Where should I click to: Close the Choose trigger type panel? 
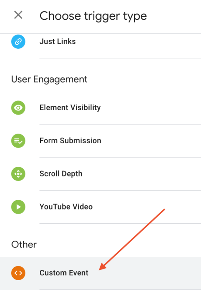click(x=18, y=15)
